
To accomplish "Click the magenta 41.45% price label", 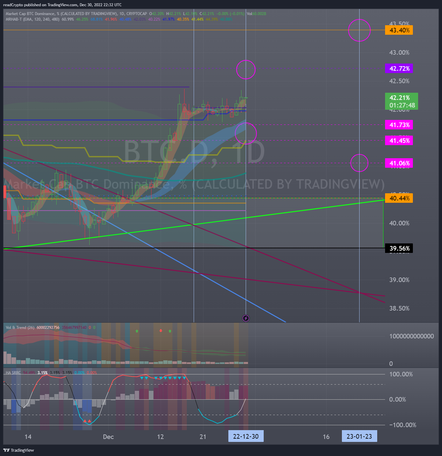I will [x=399, y=141].
